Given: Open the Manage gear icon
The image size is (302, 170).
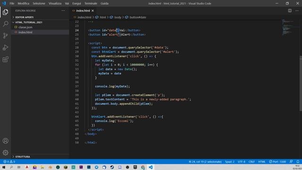Looking at the screenshot, I should pyautogui.click(x=5, y=153).
